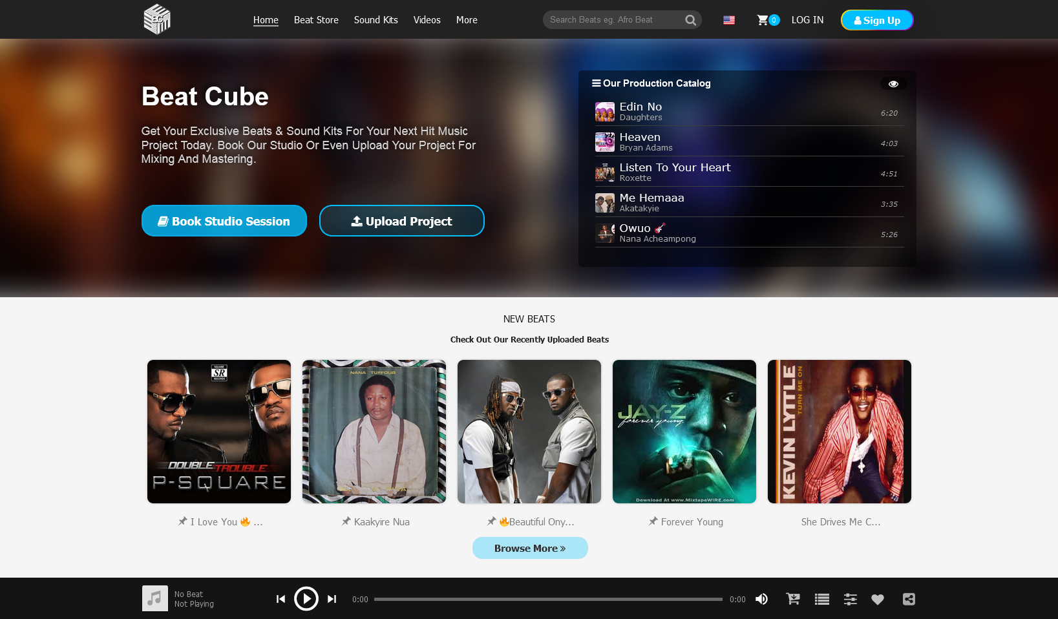Click the search magnifier icon

690,20
